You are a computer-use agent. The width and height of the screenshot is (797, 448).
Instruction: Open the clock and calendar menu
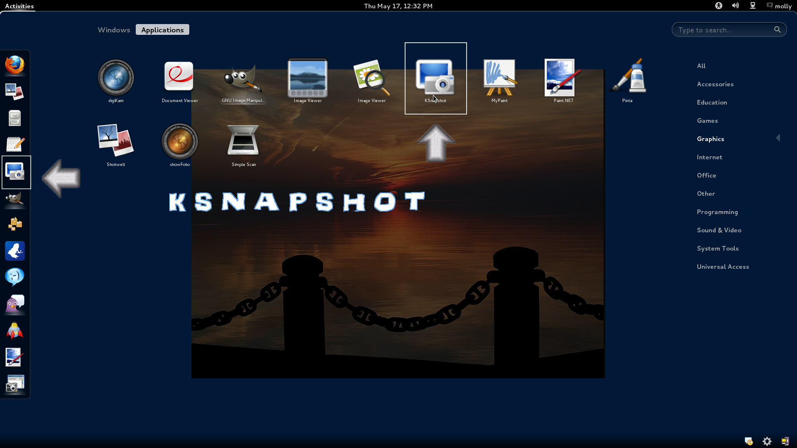[398, 6]
